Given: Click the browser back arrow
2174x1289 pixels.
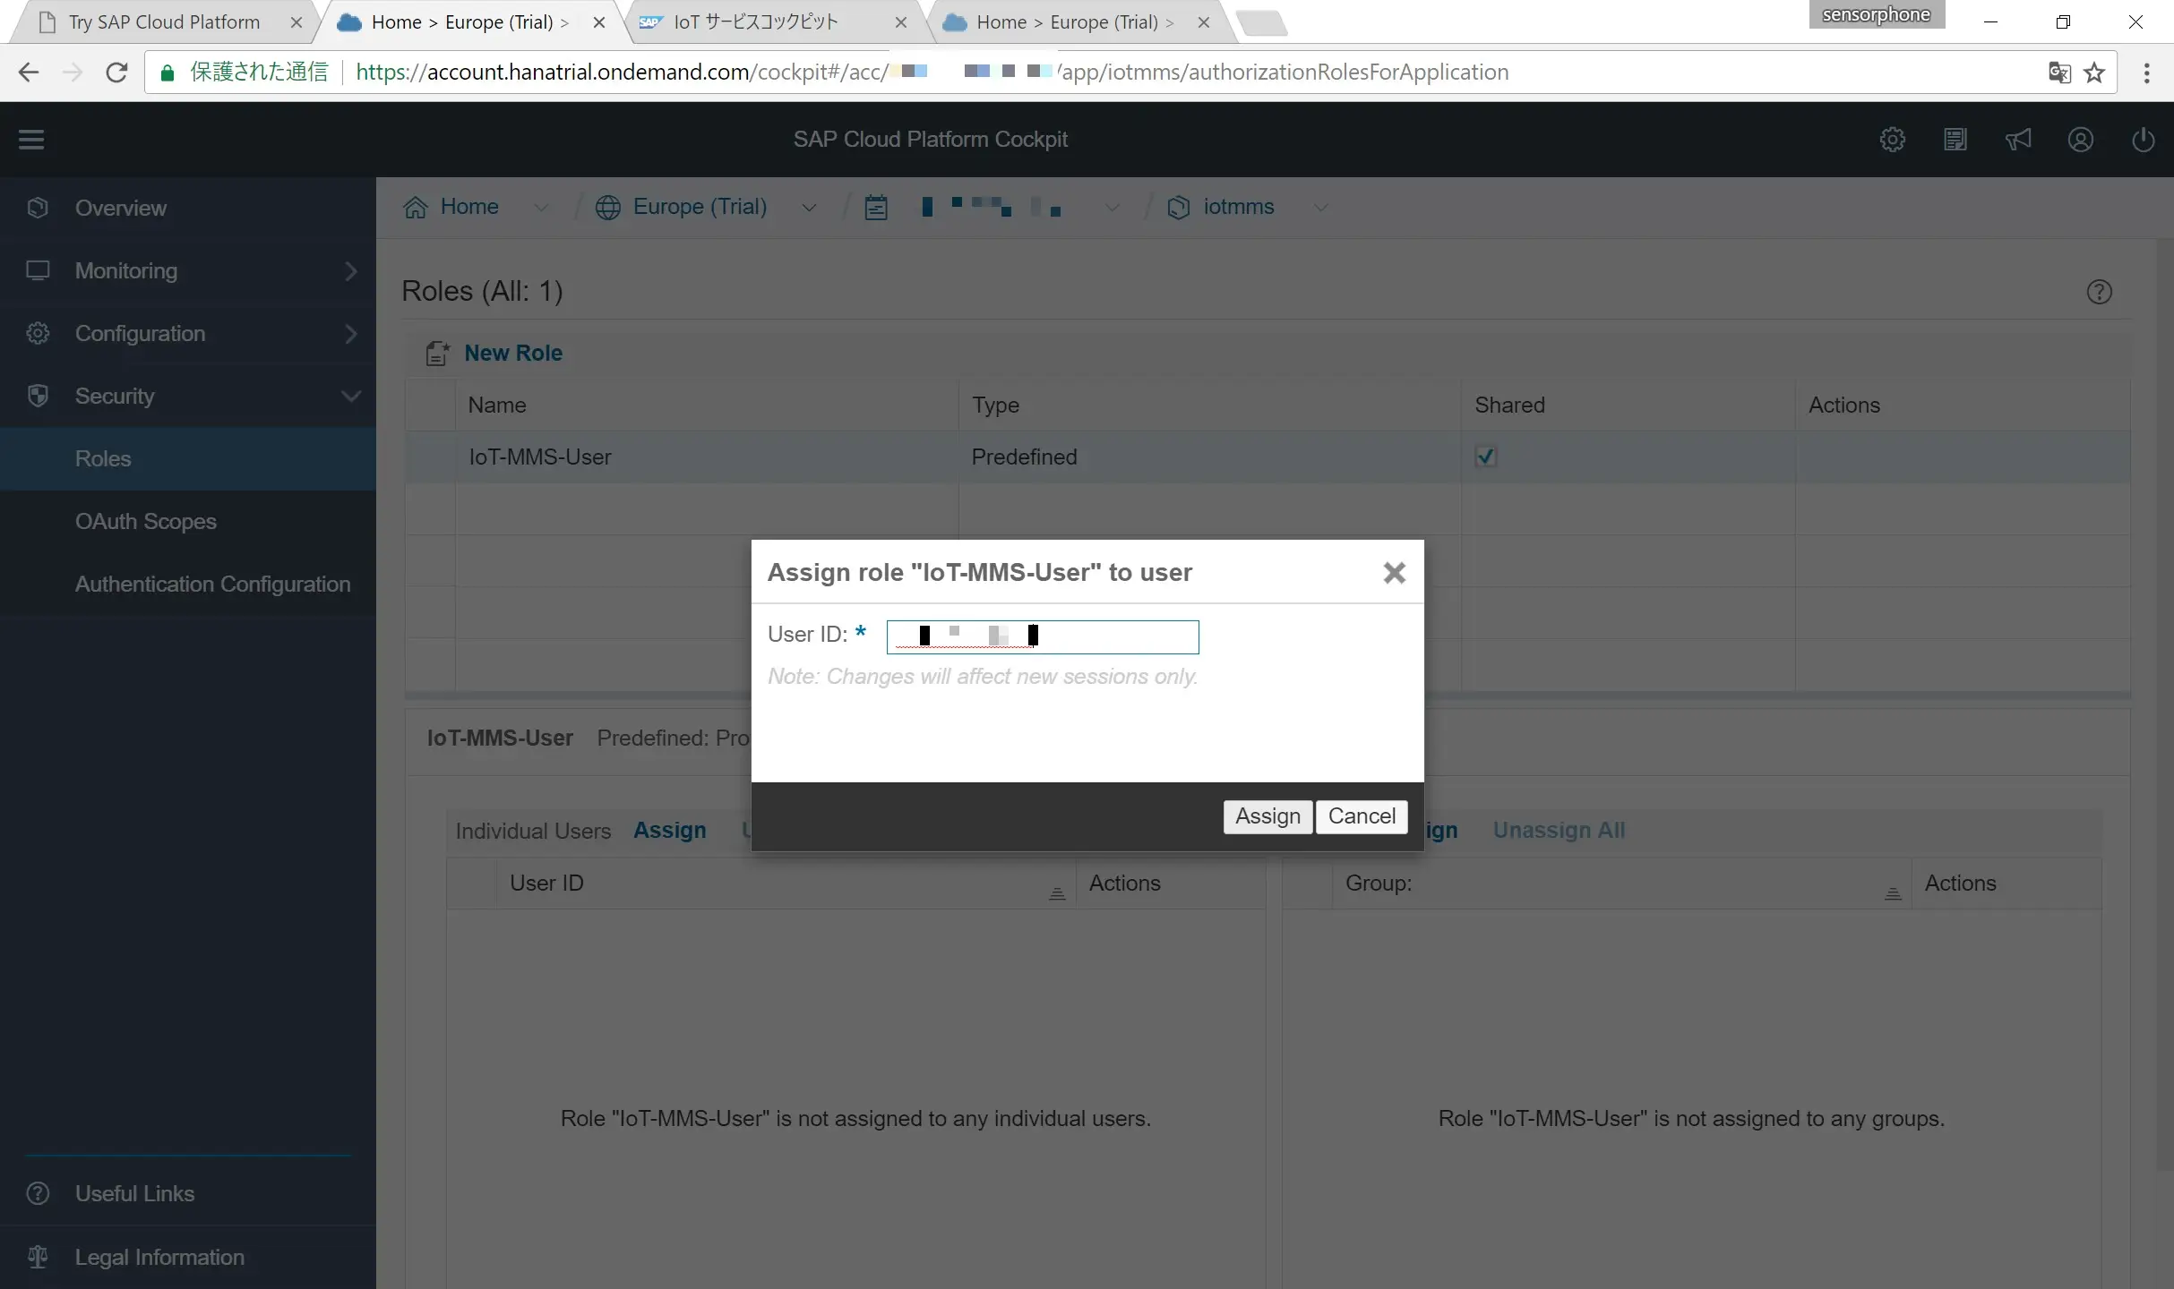Looking at the screenshot, I should click(x=29, y=73).
